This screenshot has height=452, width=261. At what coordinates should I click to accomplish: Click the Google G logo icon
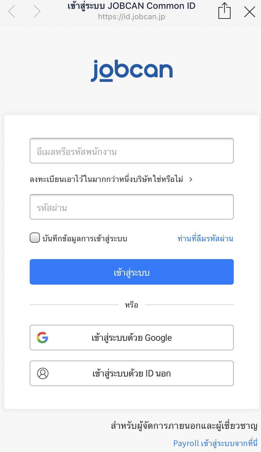click(42, 338)
